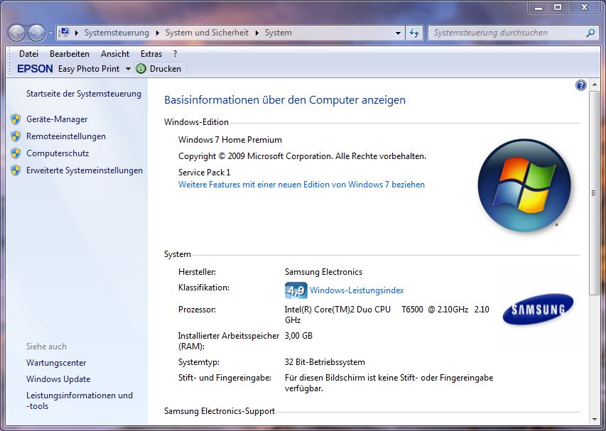Image resolution: width=606 pixels, height=431 pixels.
Task: Click the 4,9 performance score badge
Action: click(296, 290)
